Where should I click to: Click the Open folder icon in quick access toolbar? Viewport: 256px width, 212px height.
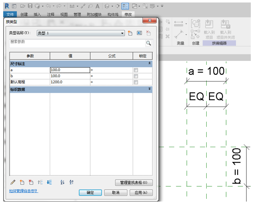tap(23, 6)
